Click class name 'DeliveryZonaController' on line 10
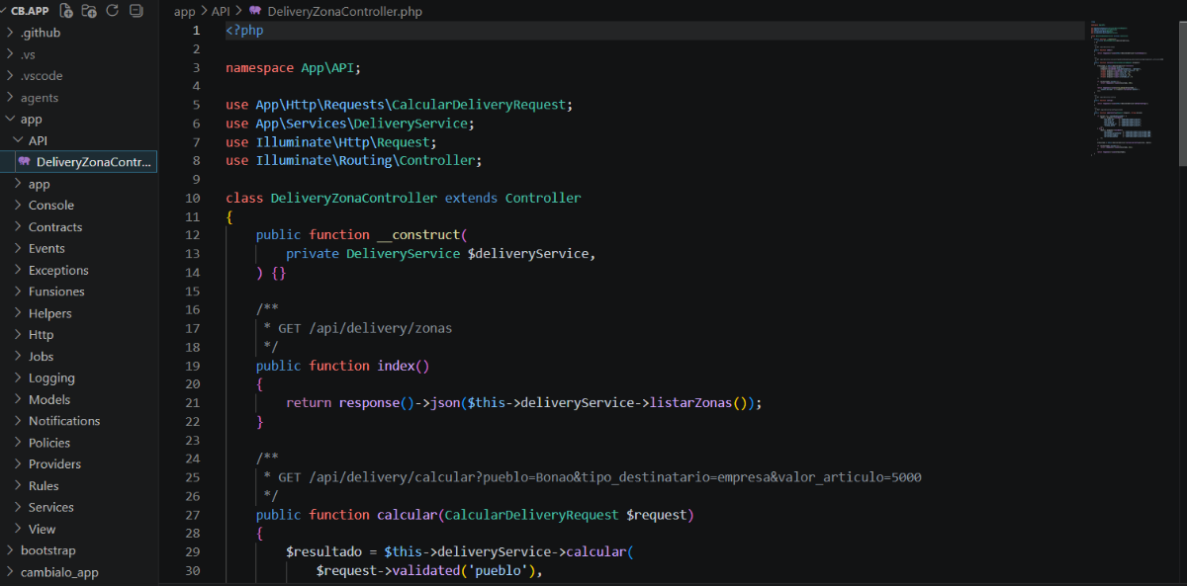The image size is (1187, 586). point(354,198)
